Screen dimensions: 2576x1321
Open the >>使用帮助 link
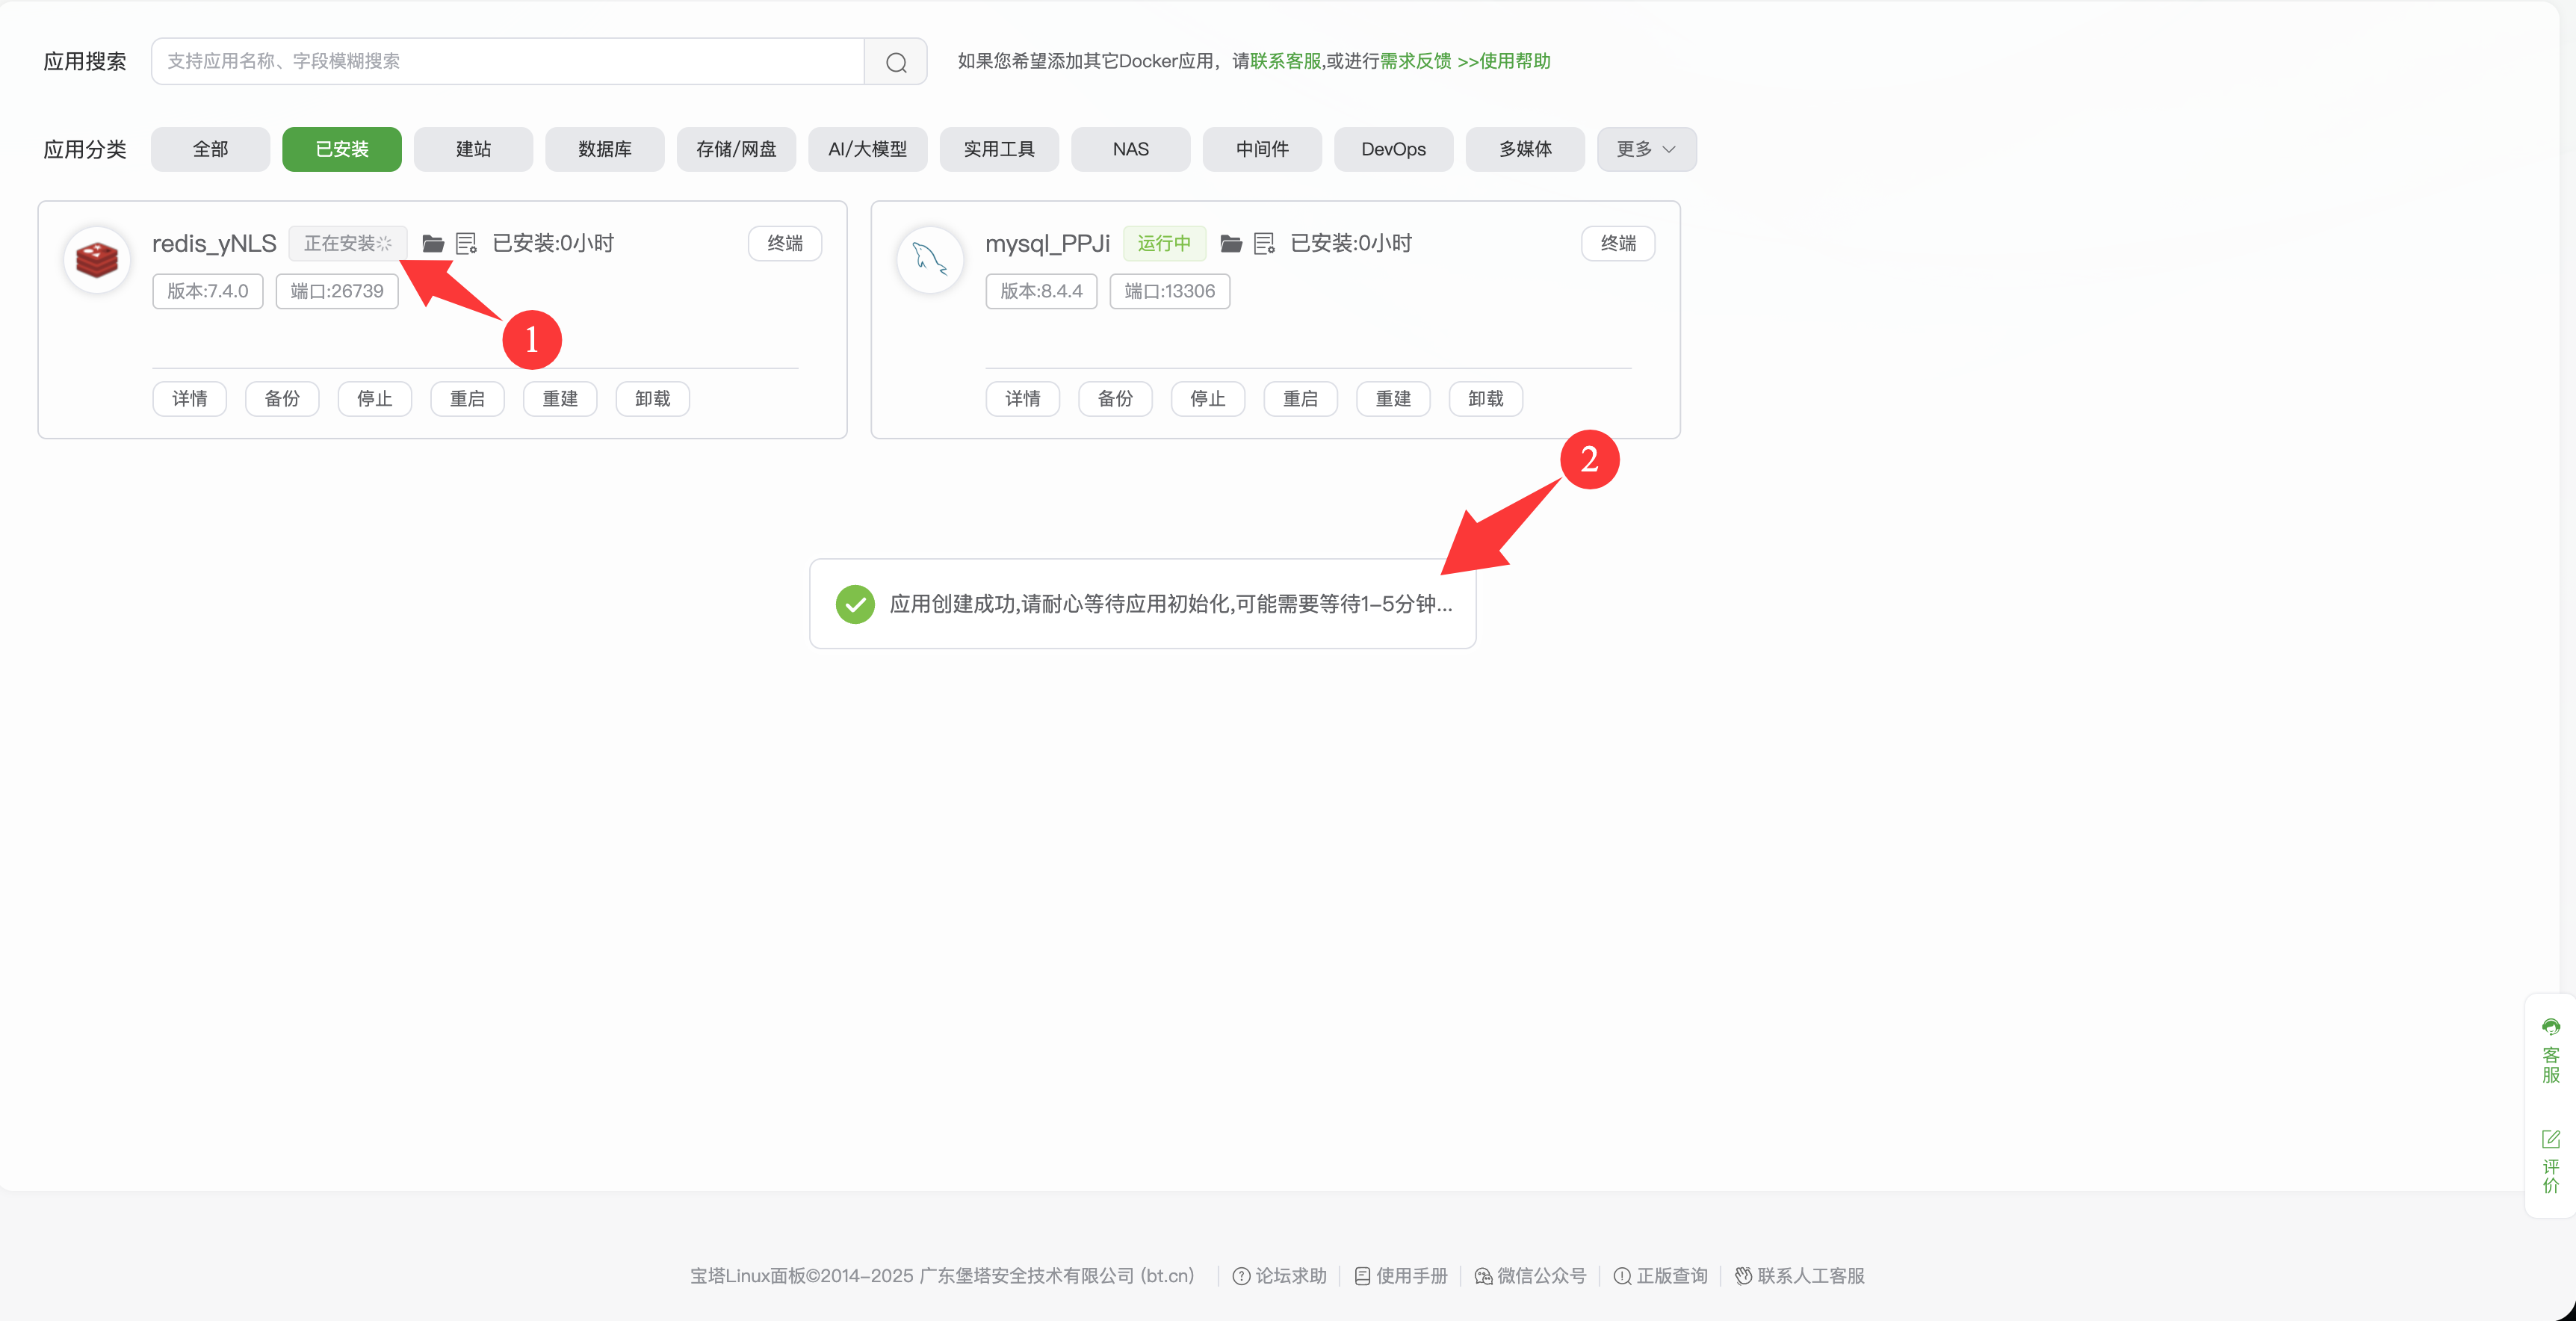point(1504,61)
